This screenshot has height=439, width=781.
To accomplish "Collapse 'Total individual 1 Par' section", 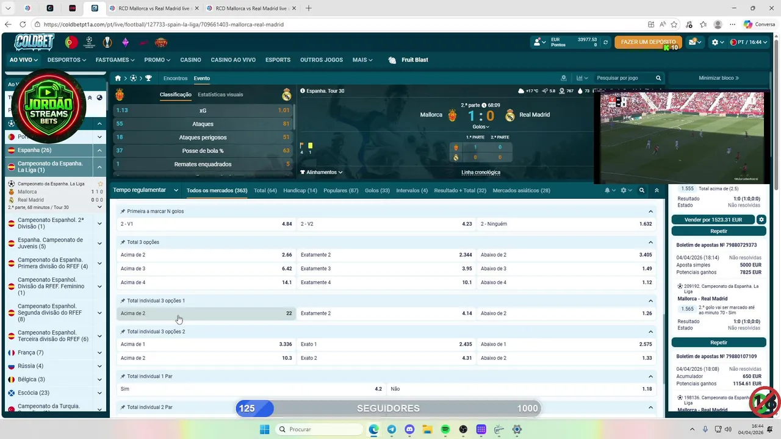I will [x=650, y=376].
